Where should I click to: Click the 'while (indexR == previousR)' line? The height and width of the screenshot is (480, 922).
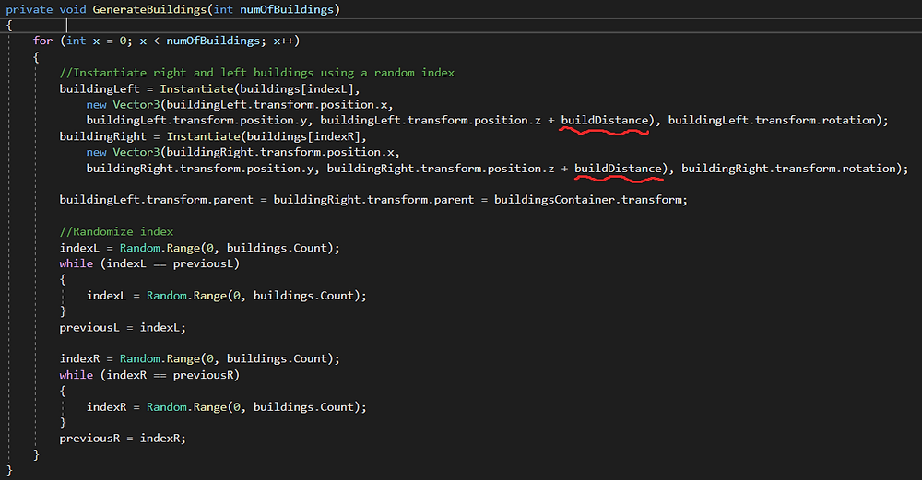[149, 375]
